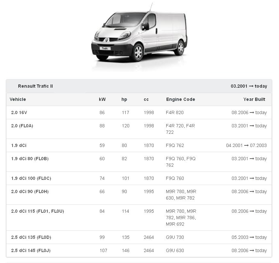279x263 pixels.
Task: Click the Engine Code column header
Action: coord(180,99)
